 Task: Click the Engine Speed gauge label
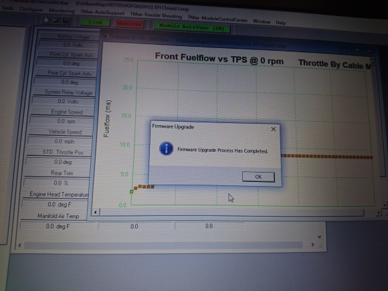pos(67,112)
